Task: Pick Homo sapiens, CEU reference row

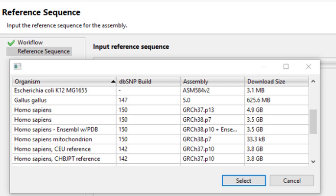Action: click(160, 149)
